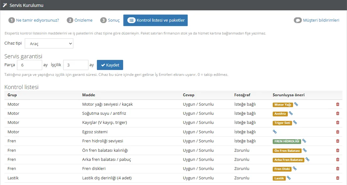Click the Lastik suggestion tag

[279, 178]
